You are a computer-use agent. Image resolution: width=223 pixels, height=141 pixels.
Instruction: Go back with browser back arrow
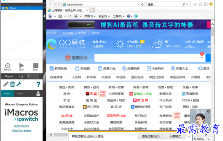coord(50,5)
